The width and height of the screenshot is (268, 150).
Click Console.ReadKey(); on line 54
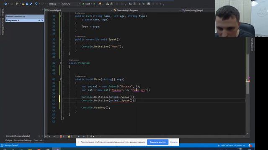point(96,107)
